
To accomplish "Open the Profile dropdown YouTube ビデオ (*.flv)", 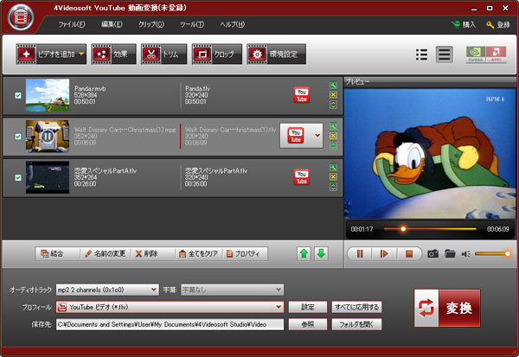I will click(x=170, y=307).
